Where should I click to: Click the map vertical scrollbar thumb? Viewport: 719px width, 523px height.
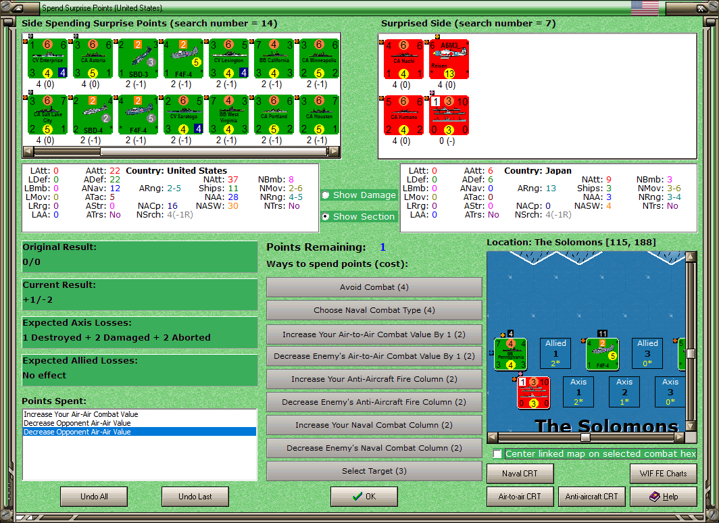click(691, 354)
